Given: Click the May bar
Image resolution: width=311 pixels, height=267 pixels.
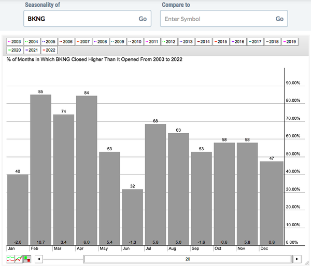Looking at the screenshot, I should [x=109, y=199].
